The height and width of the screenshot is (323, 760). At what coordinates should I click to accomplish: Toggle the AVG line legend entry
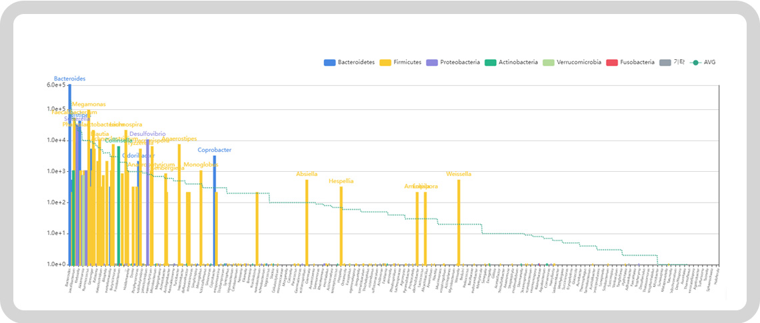point(703,63)
